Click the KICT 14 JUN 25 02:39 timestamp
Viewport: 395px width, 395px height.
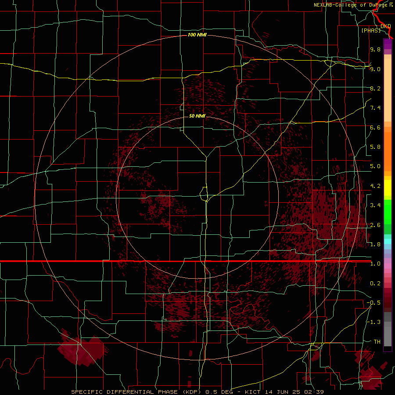[284, 392]
